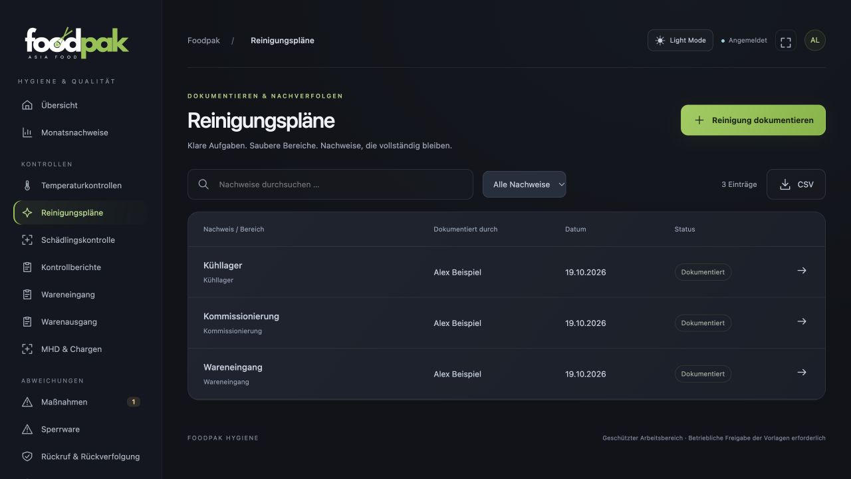Export entries with the CSV button
Image resolution: width=851 pixels, height=479 pixels.
click(796, 184)
